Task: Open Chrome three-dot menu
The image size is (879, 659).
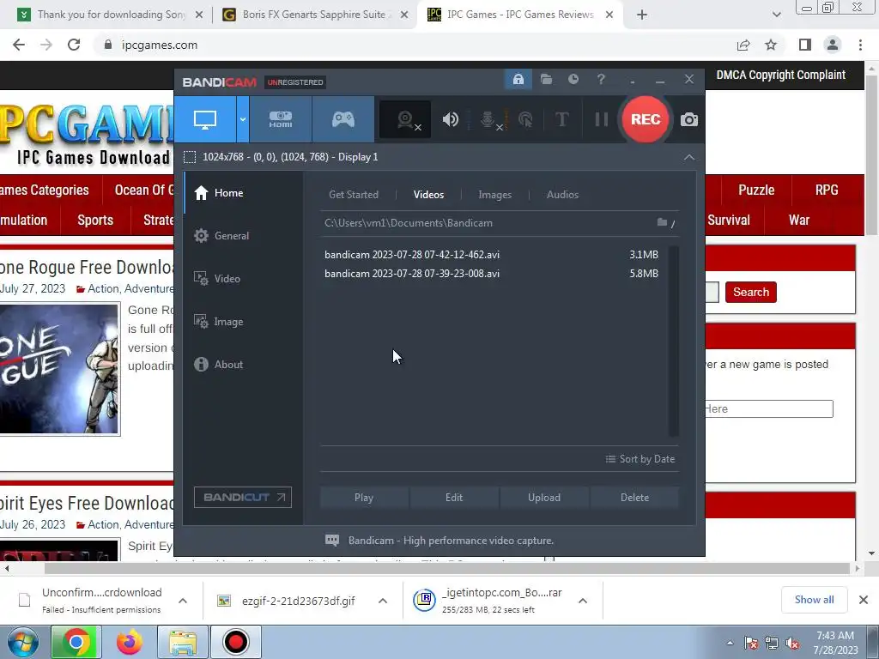Action: [860, 45]
